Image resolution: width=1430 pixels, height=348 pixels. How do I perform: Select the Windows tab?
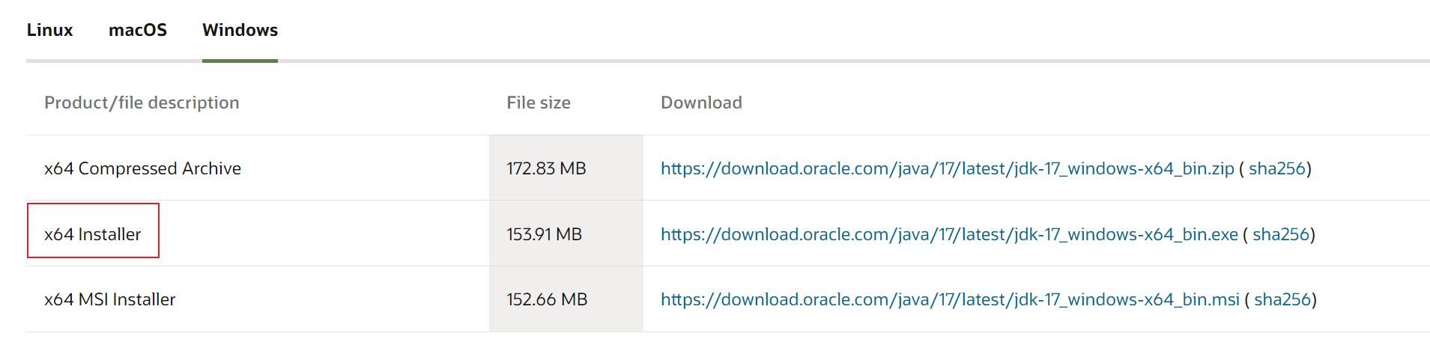[x=240, y=30]
